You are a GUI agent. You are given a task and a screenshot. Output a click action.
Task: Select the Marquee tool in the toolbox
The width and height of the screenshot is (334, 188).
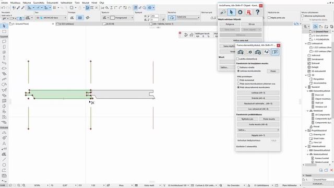pos(4,31)
